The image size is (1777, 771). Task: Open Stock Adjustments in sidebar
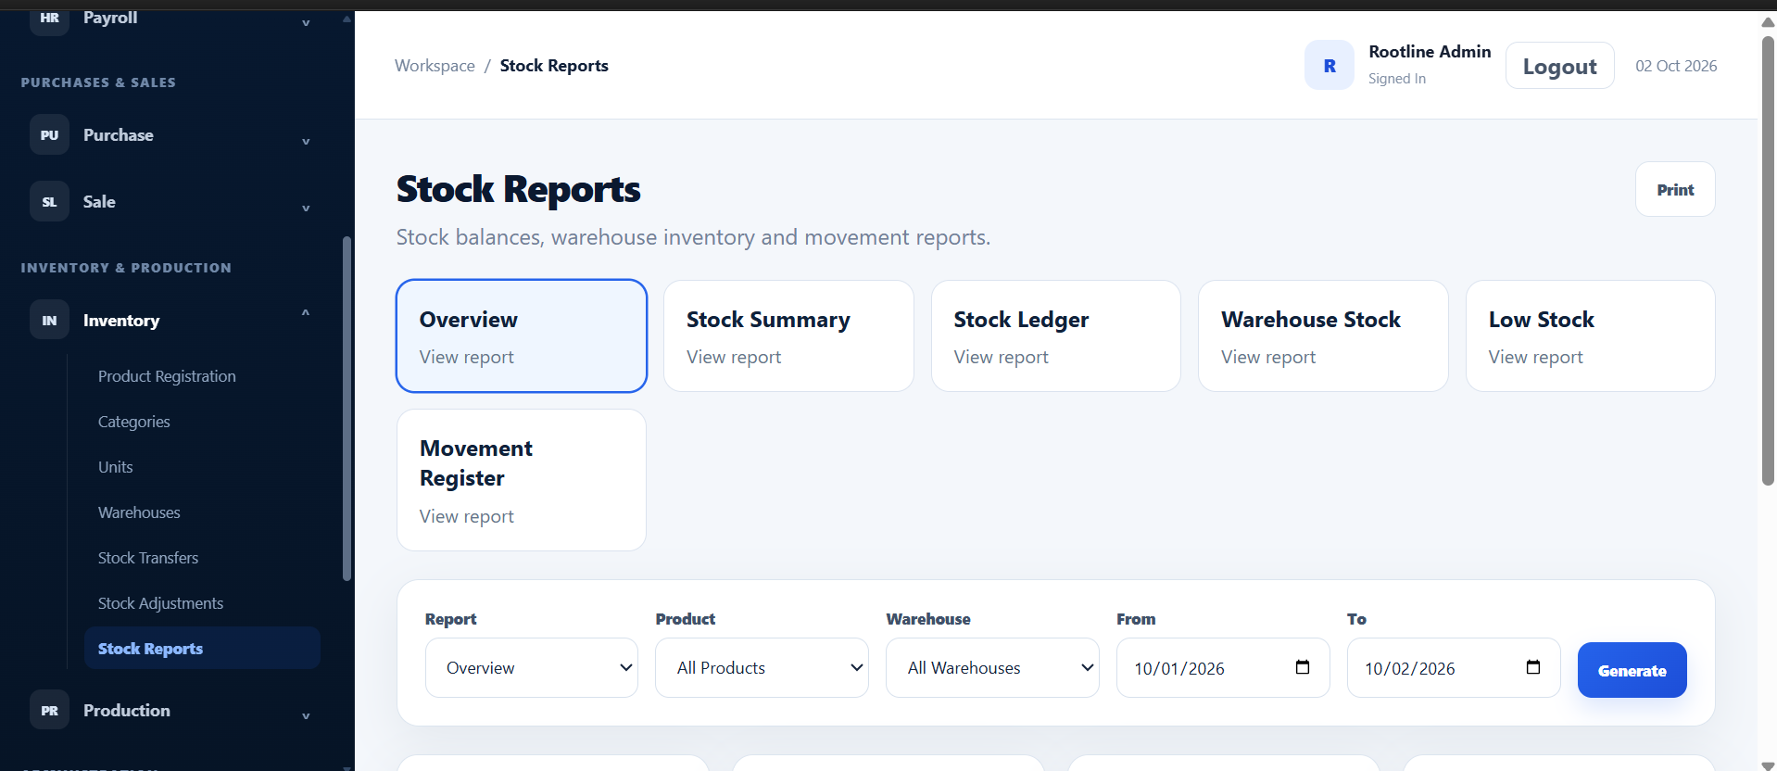[x=160, y=603]
